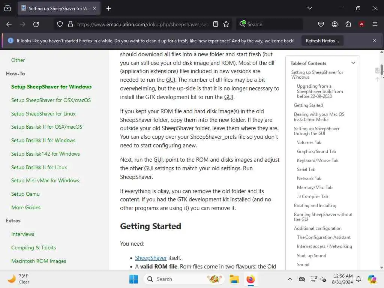Viewport: 384px width, 288px height.
Task: Follow the SheepShaver link under You need
Action: pyautogui.click(x=151, y=258)
